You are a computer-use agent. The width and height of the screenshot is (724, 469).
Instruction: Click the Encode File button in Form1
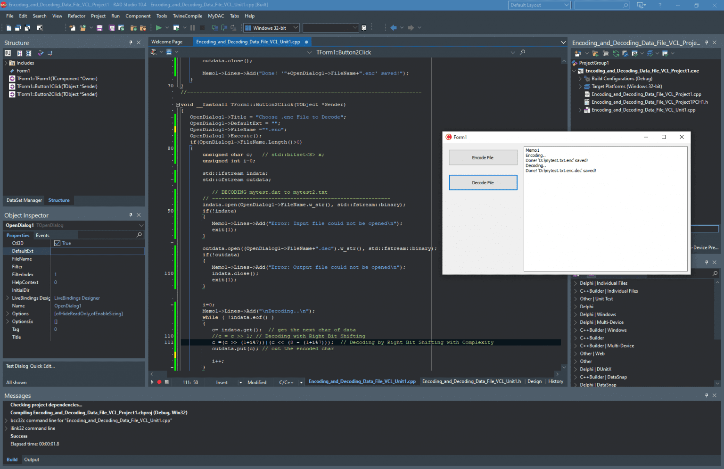[483, 157]
